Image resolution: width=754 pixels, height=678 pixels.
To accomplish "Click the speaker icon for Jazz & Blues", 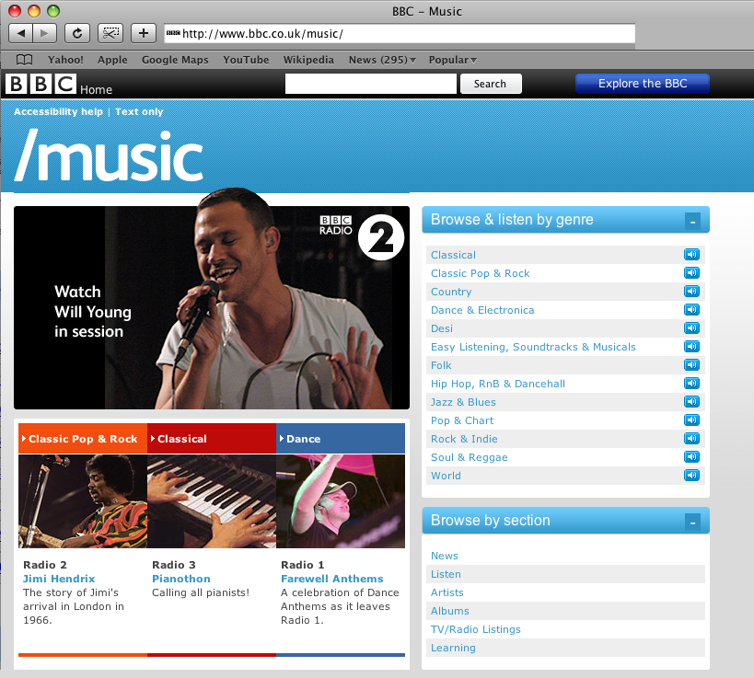I will (691, 402).
